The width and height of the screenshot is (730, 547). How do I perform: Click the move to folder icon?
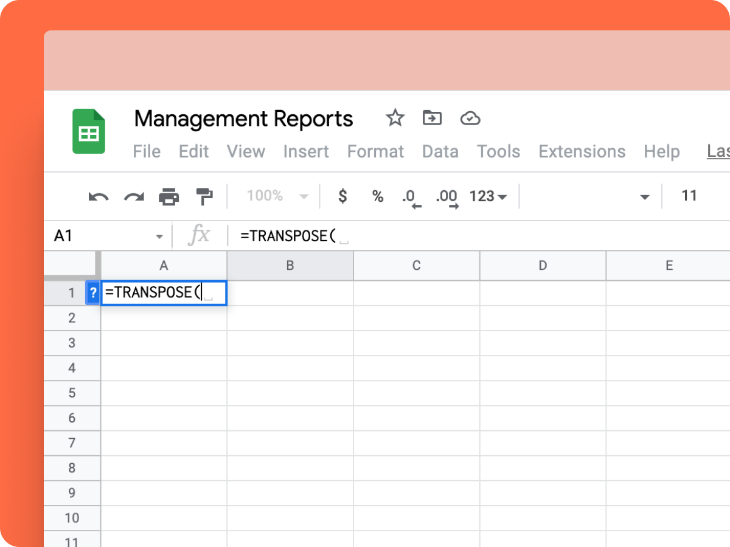coord(432,118)
